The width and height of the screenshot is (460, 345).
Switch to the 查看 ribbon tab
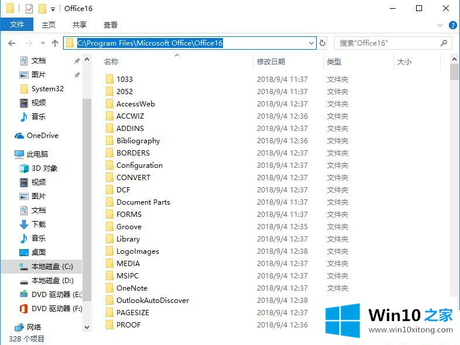[111, 25]
